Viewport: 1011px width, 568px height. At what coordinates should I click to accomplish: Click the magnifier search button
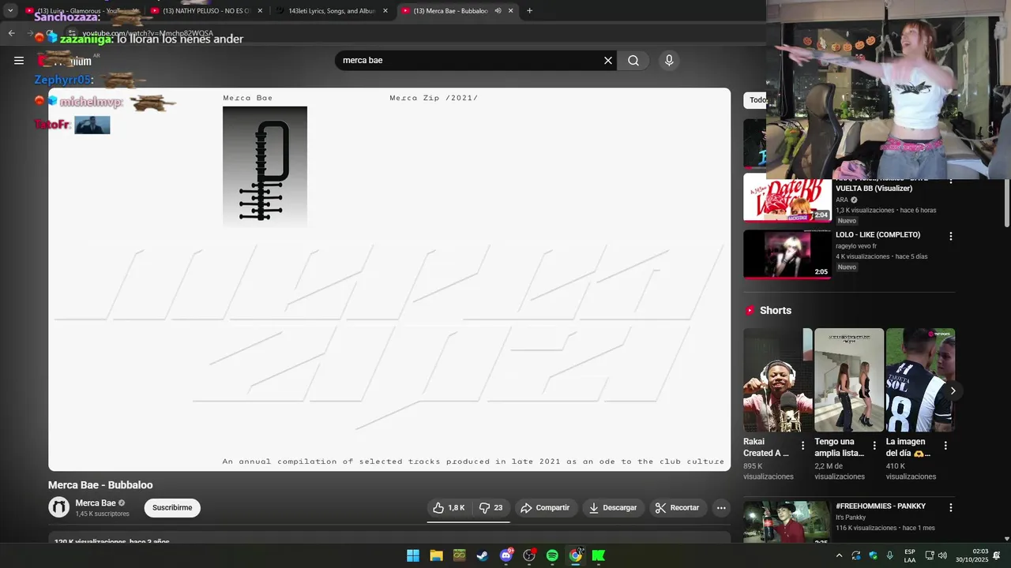coord(633,61)
